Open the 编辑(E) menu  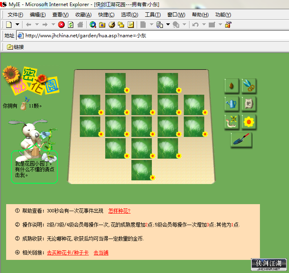(x=38, y=15)
